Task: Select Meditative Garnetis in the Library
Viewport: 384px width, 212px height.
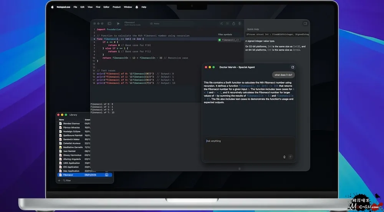Action: coord(74,147)
